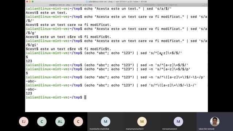
Task: Click the last '123' output line
Action: (x=29, y=93)
